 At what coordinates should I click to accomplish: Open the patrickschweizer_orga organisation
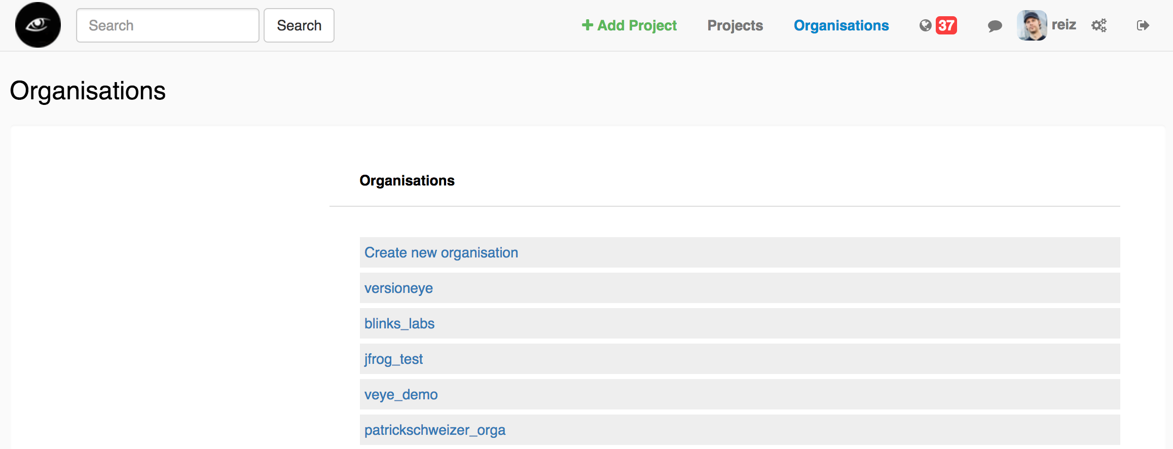[435, 430]
